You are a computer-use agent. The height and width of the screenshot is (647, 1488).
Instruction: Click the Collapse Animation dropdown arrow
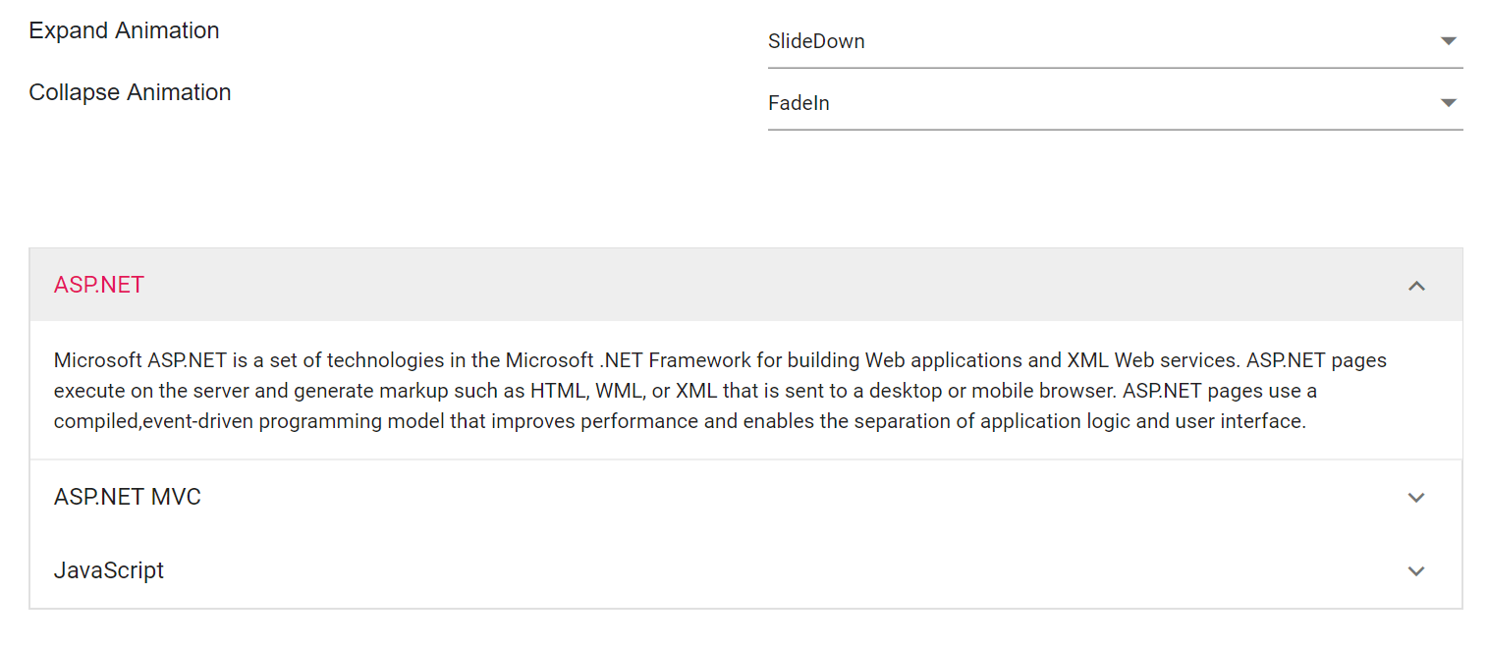pos(1448,103)
